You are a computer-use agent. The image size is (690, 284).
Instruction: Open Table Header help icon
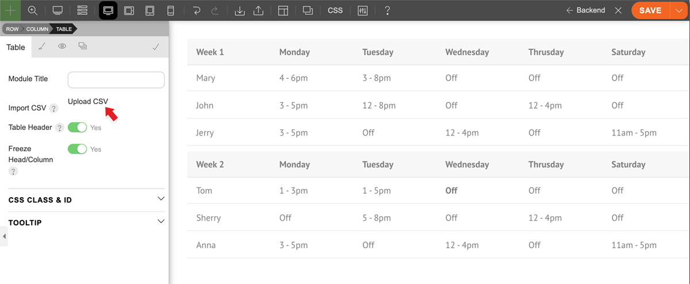59,128
